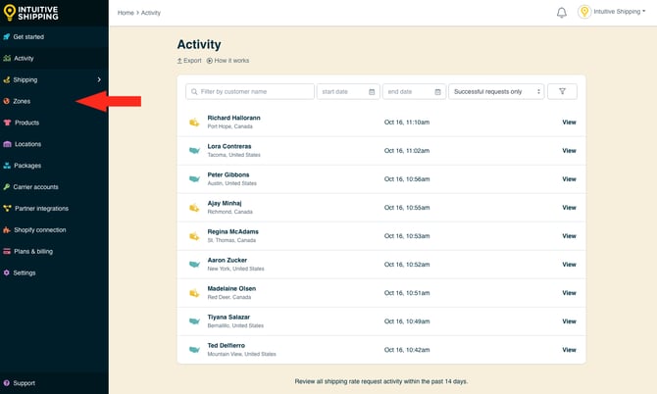
Task: View Peter Gibbons's request
Action: [569, 179]
